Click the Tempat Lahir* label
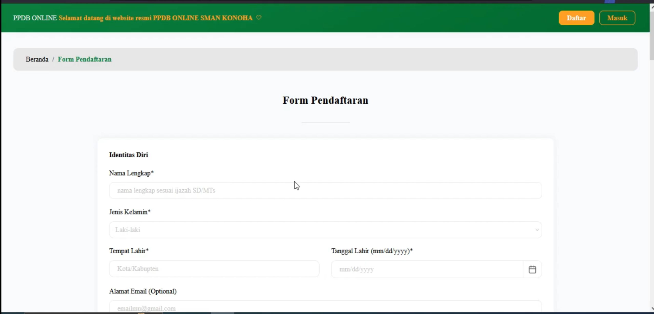The image size is (654, 314). pyautogui.click(x=129, y=251)
